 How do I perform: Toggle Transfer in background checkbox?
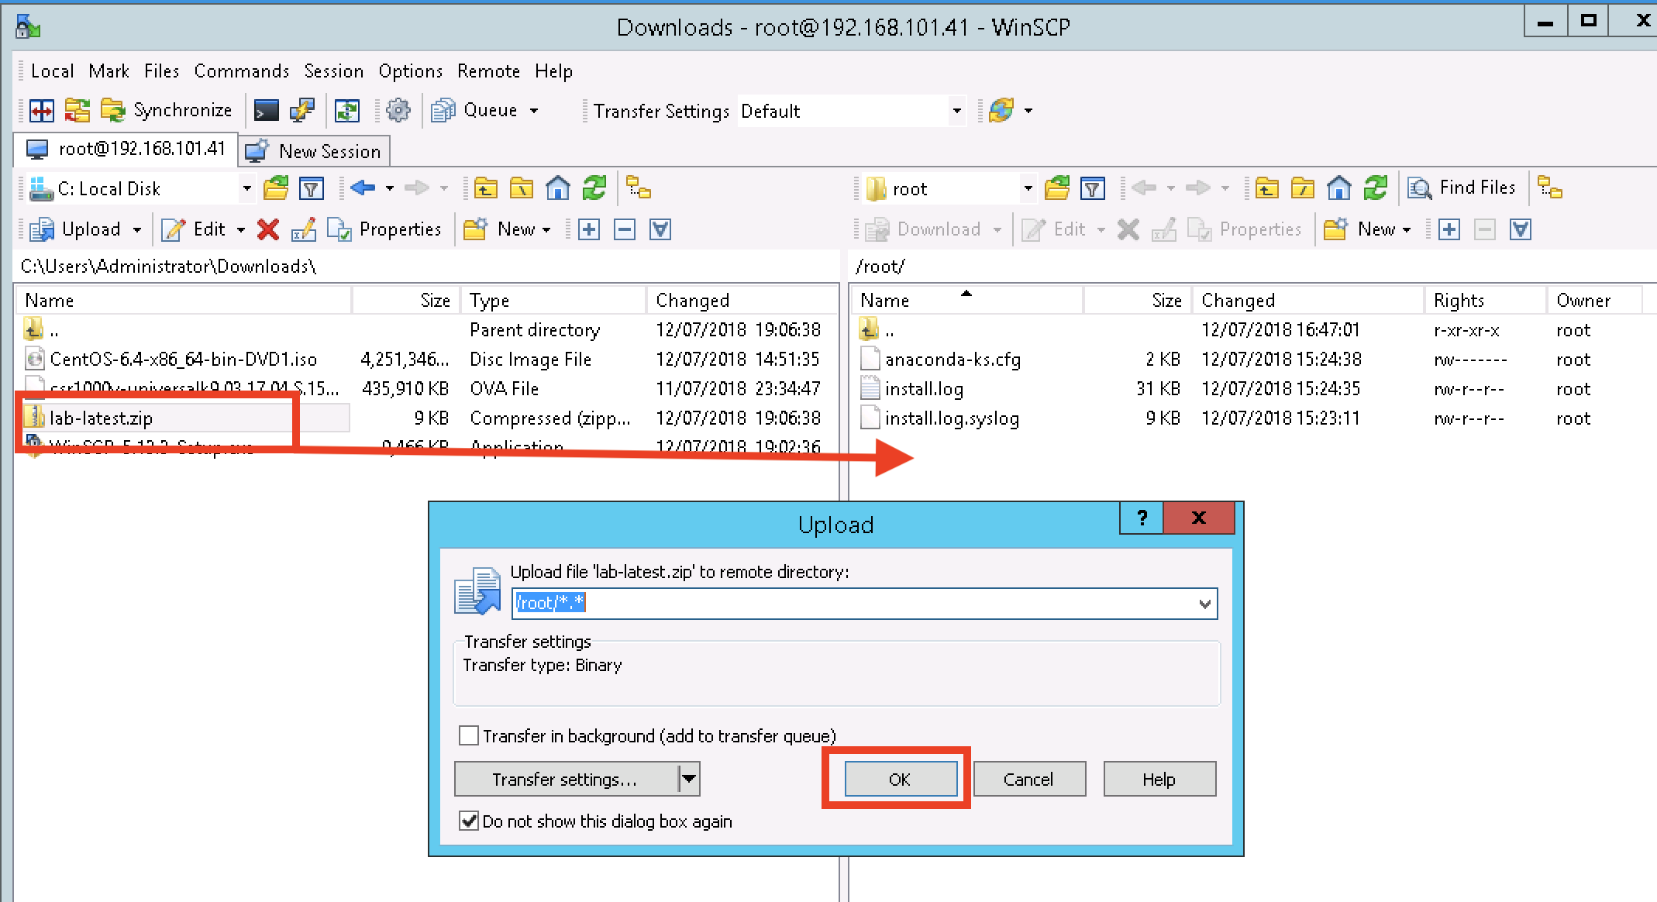[x=469, y=735]
